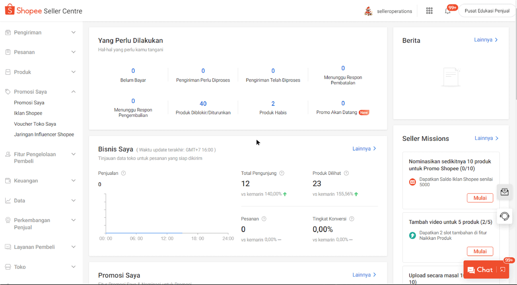Screen dimensions: 517x285
Task: Click the info icon beside Penjualan
Action: [x=123, y=173]
